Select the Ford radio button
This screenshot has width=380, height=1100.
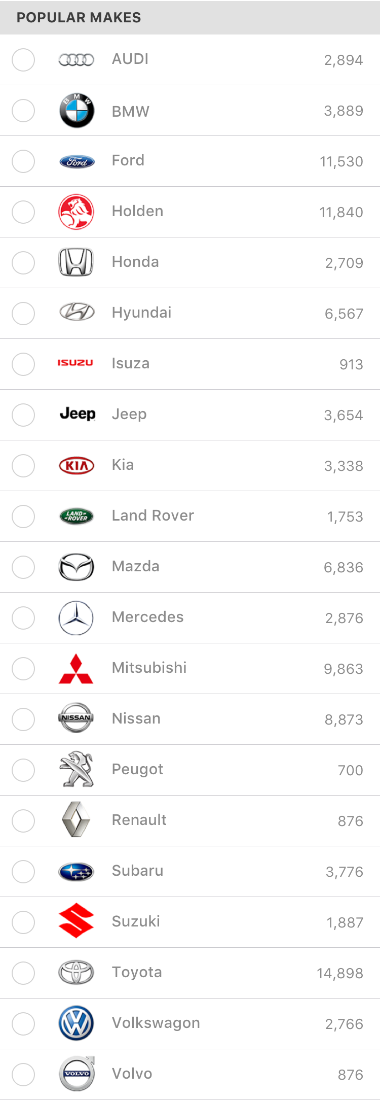coord(23,161)
